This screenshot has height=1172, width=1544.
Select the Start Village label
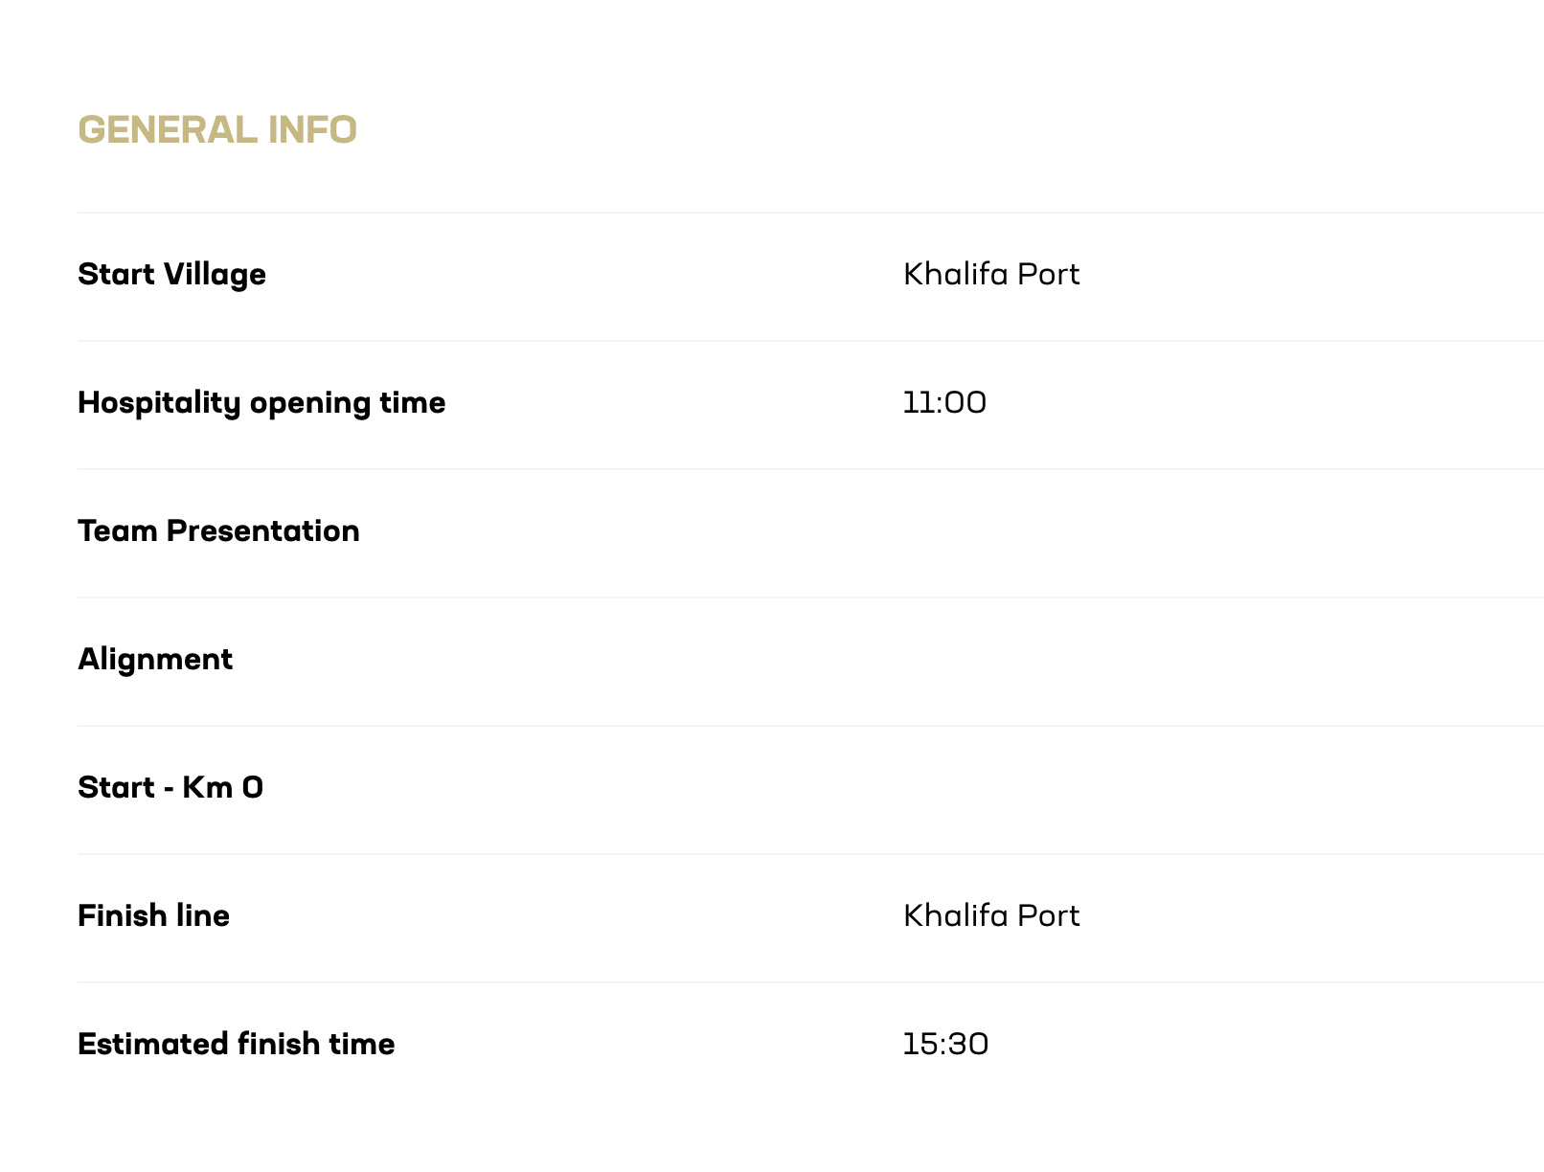[x=171, y=275]
